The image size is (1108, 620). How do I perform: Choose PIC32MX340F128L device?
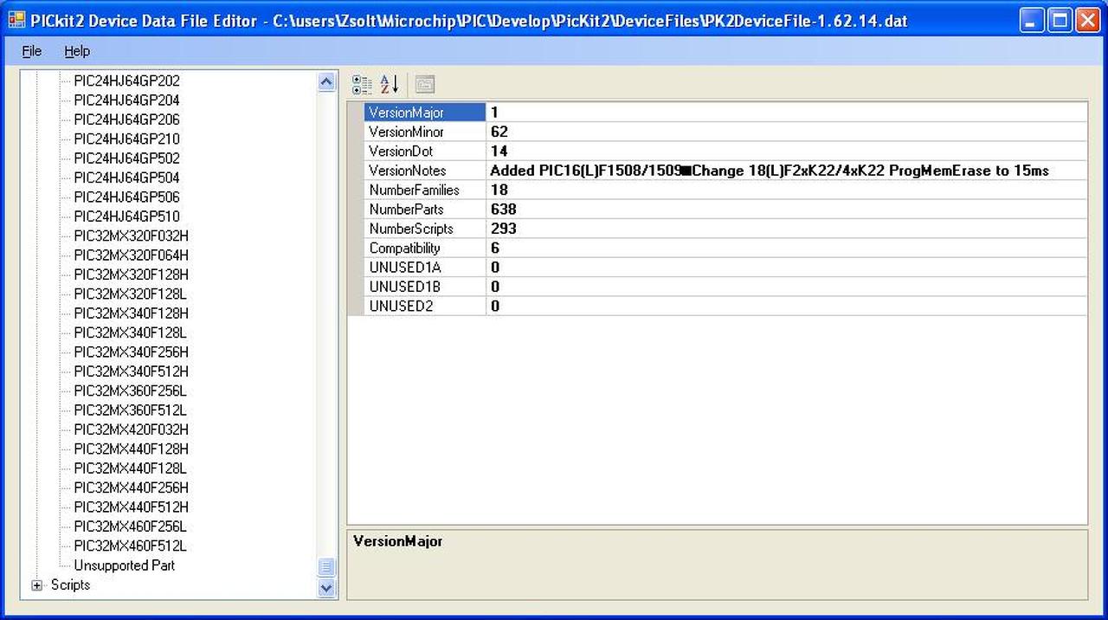coord(130,333)
